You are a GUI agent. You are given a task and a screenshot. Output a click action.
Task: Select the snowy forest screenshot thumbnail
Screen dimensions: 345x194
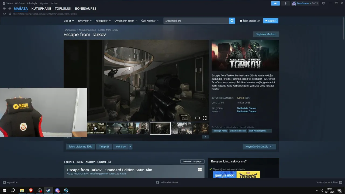(x=182, y=128)
